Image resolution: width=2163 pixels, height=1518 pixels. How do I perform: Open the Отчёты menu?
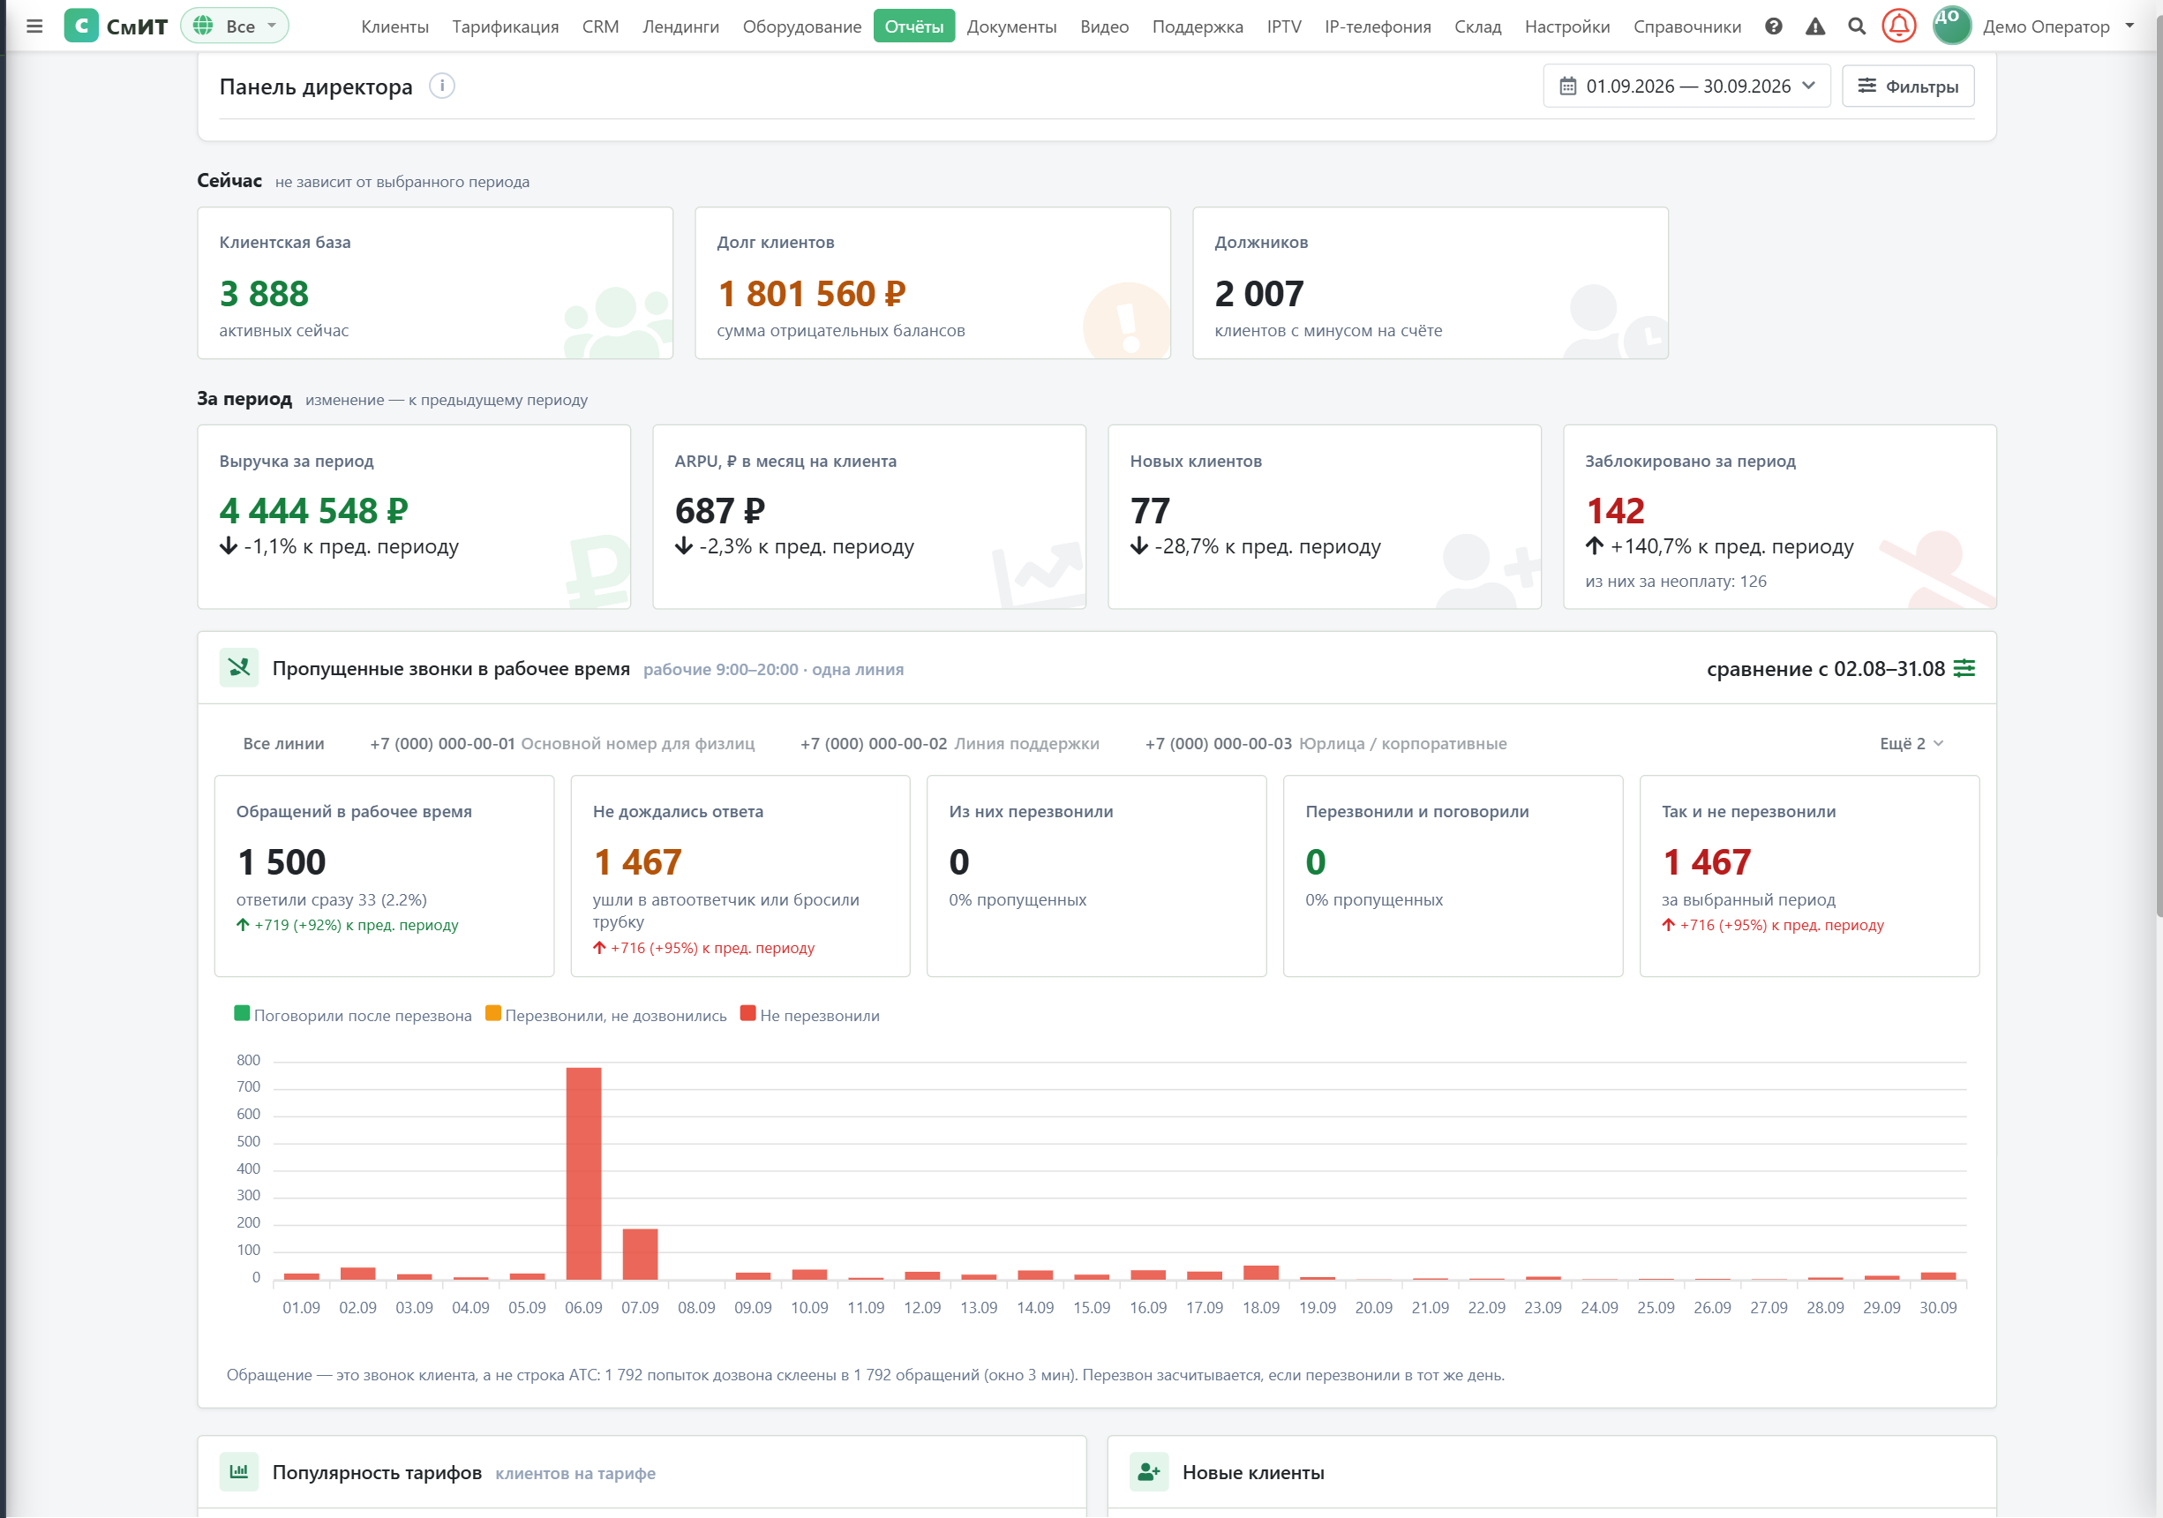(x=913, y=26)
